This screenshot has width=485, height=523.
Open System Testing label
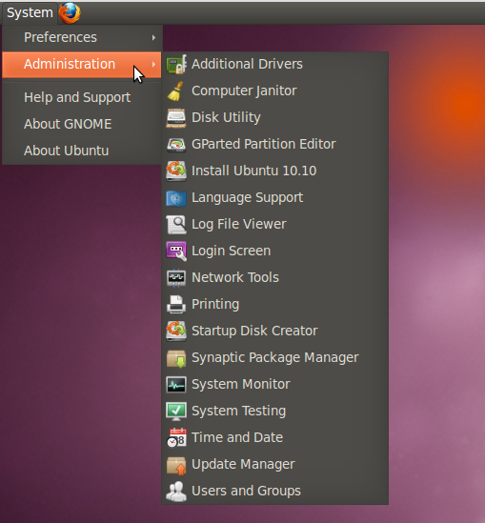pyautogui.click(x=238, y=411)
